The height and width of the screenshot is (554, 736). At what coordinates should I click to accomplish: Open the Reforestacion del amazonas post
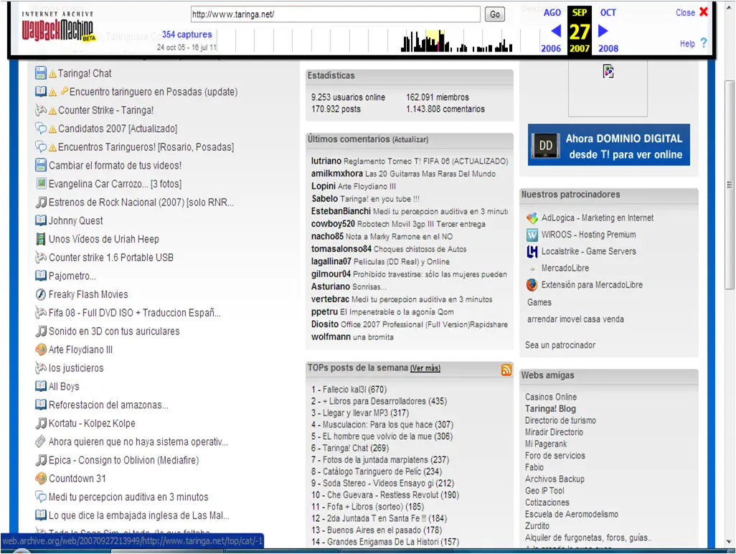pyautogui.click(x=108, y=405)
